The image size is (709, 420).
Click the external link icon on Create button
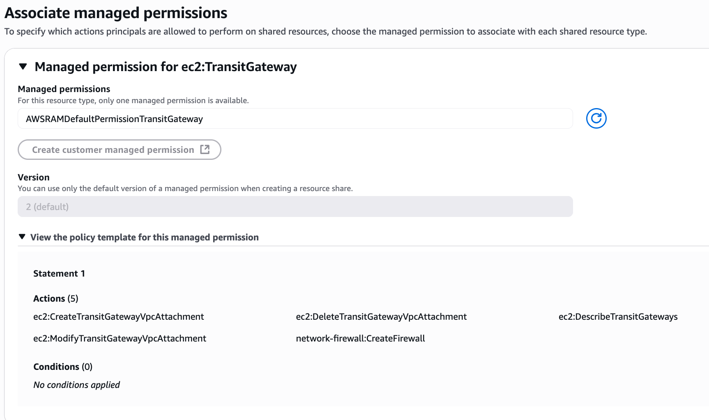[x=205, y=150]
